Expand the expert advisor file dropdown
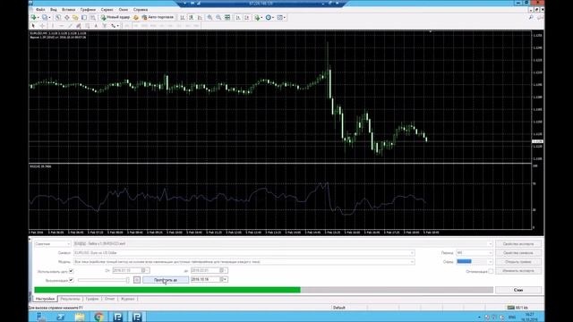The width and height of the screenshot is (573, 322). point(490,244)
